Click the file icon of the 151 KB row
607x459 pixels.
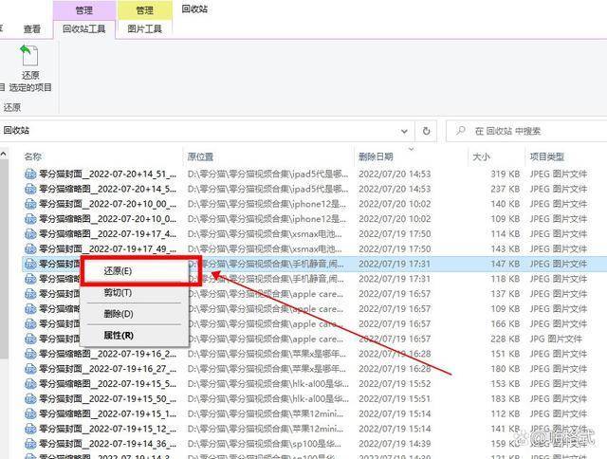click(30, 354)
